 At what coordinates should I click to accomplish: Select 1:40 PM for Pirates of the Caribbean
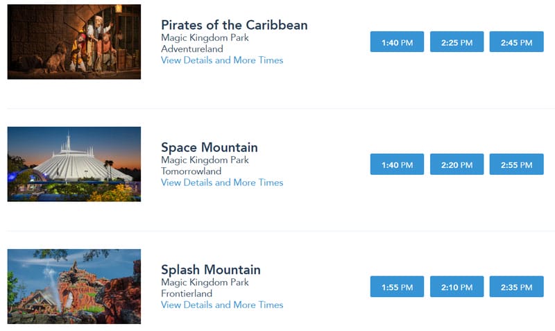(397, 42)
